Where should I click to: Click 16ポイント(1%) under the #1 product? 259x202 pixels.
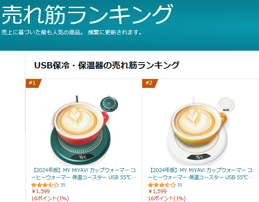50,199
